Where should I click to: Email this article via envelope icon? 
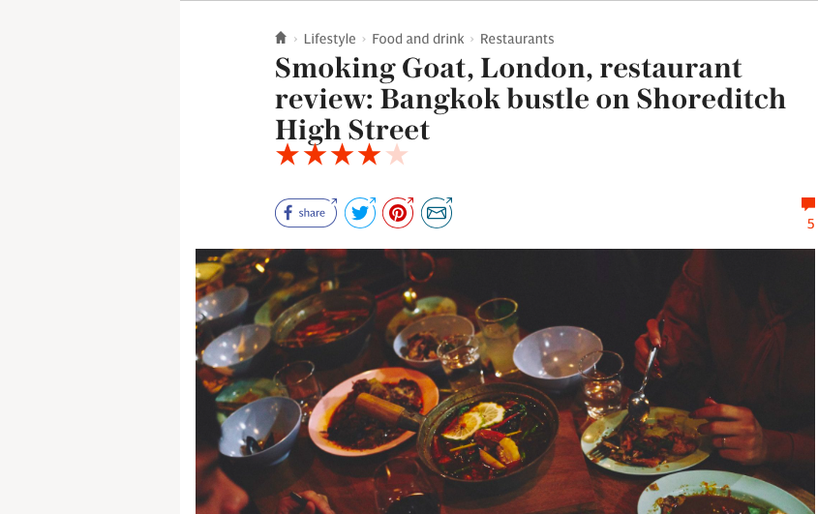(x=437, y=213)
